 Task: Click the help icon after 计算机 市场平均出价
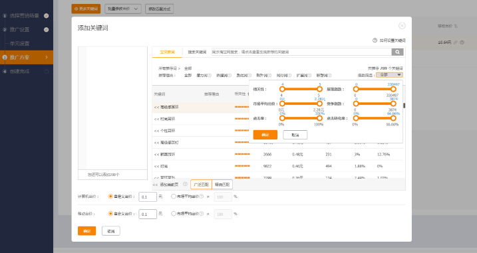202,197
